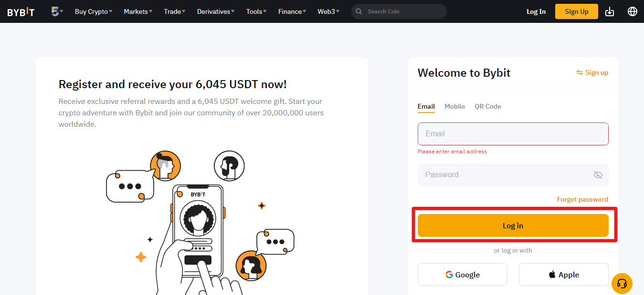Click the Search Coin field
This screenshot has width=644, height=295.
399,11
